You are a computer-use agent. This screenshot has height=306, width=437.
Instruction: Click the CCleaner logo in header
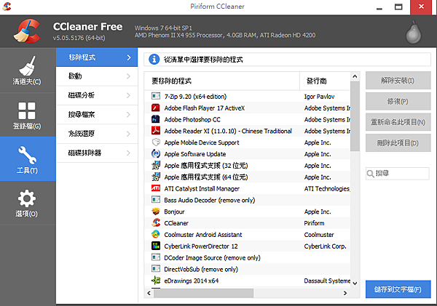point(26,31)
